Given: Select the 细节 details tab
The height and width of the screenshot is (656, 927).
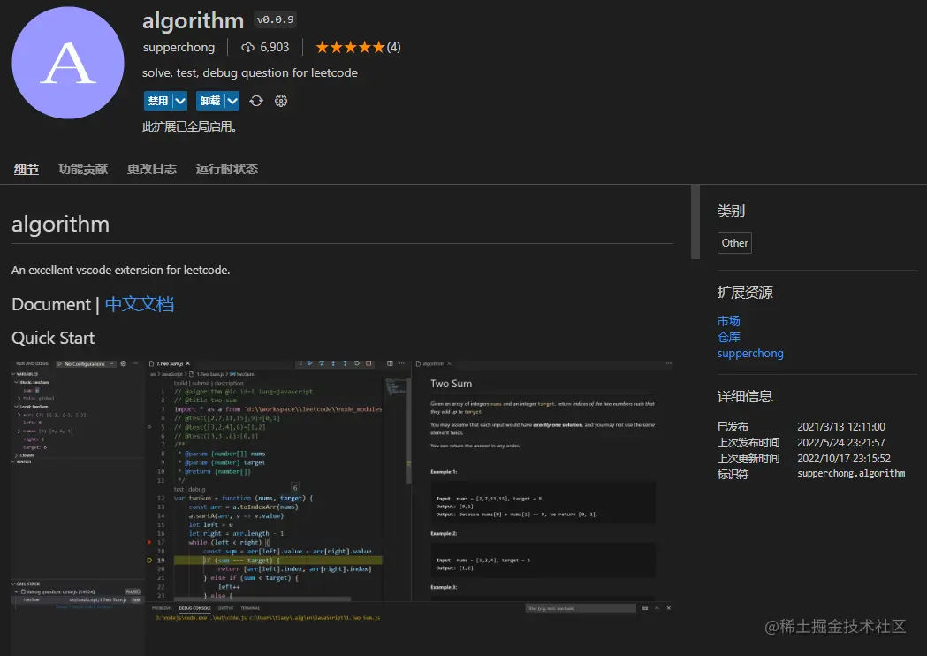Looking at the screenshot, I should [27, 169].
